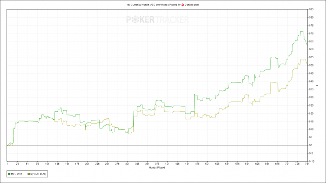Click the "526" x-axis tick label
Screen dimensions: 326x183
point(217,164)
